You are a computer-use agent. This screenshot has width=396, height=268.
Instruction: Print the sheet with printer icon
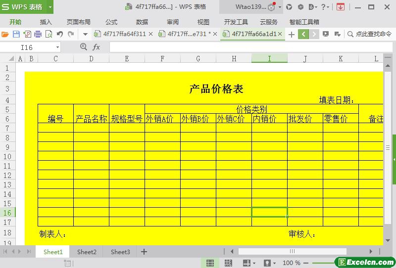[38, 34]
